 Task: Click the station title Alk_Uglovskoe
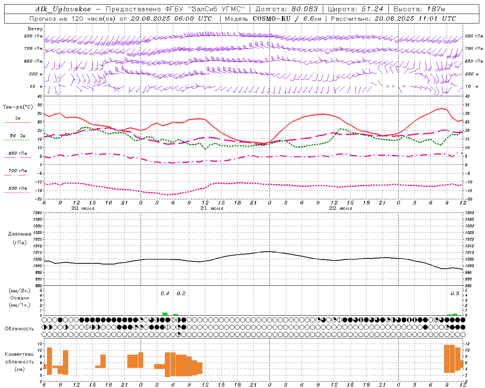pos(63,9)
